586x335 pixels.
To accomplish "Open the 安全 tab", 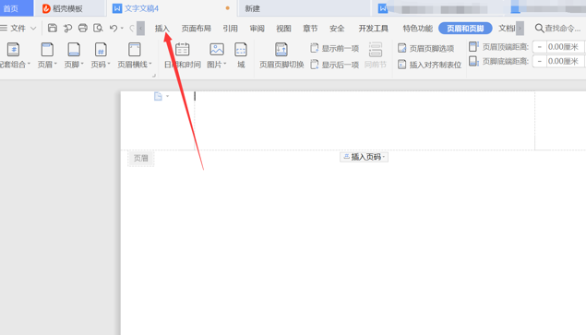I will 337,28.
